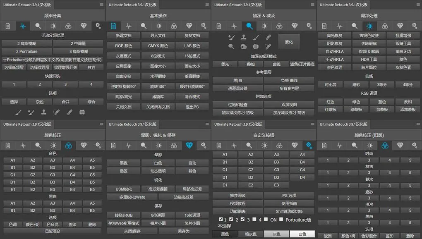The height and width of the screenshot is (239, 422).
Task: Choose the 白色 theme color swatch
Action: point(302,234)
